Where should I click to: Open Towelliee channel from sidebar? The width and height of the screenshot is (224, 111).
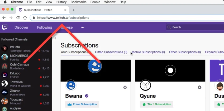[26, 84]
